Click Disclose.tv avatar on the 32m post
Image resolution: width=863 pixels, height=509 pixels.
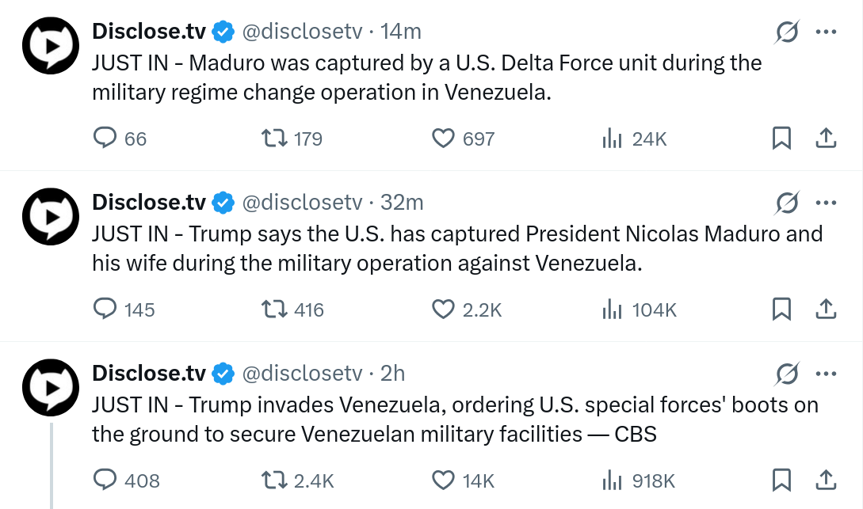pyautogui.click(x=50, y=215)
